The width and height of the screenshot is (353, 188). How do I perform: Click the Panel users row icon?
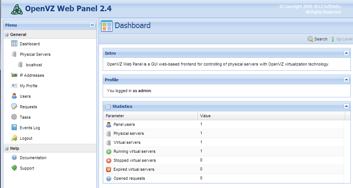(109, 124)
